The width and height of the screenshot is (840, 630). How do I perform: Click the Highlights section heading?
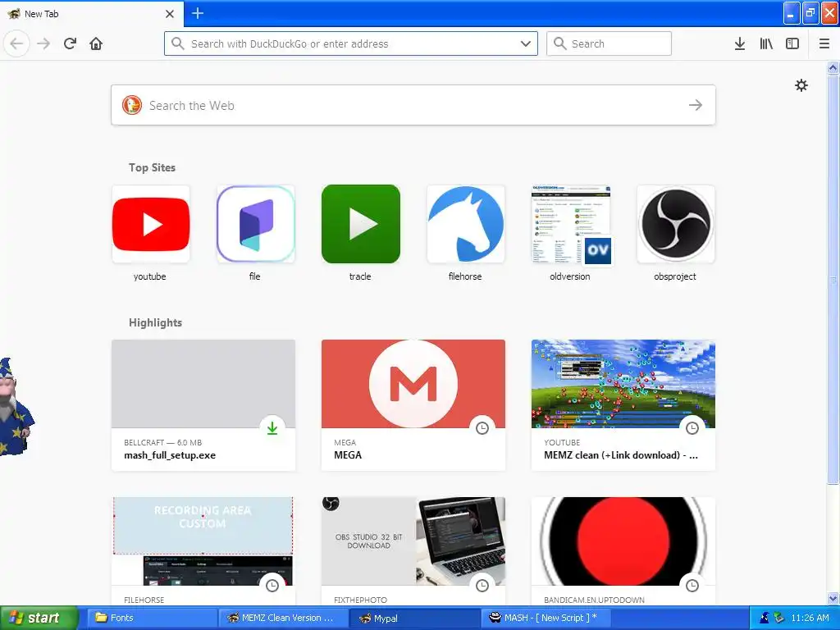click(155, 322)
